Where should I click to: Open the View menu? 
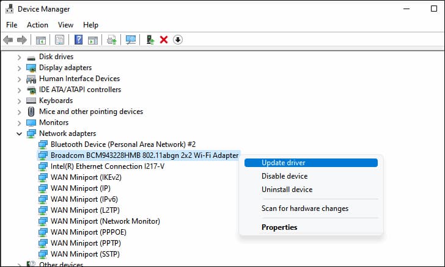tap(65, 25)
